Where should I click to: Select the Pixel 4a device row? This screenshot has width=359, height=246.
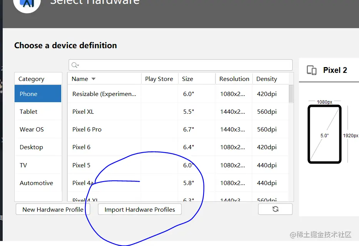(178, 183)
